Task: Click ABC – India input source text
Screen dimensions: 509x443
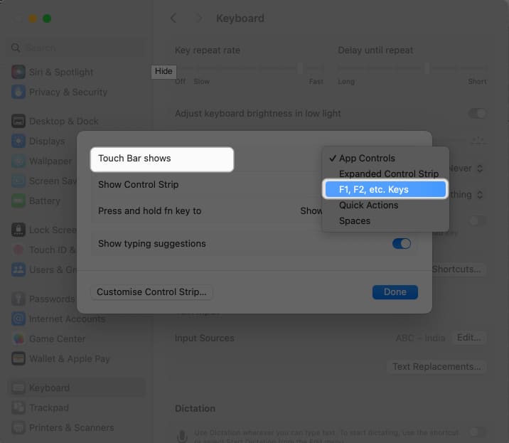Action: point(420,338)
